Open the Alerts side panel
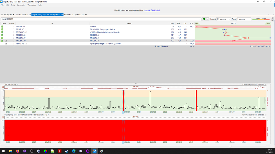 pyautogui.click(x=272, y=19)
